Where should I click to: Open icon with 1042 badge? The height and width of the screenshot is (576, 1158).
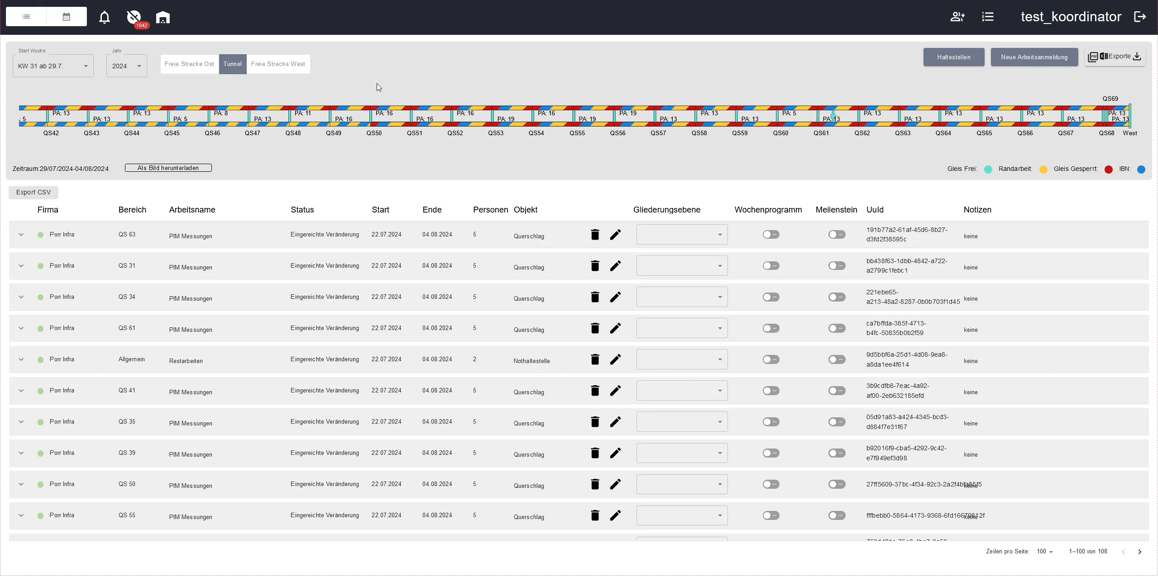tap(134, 17)
